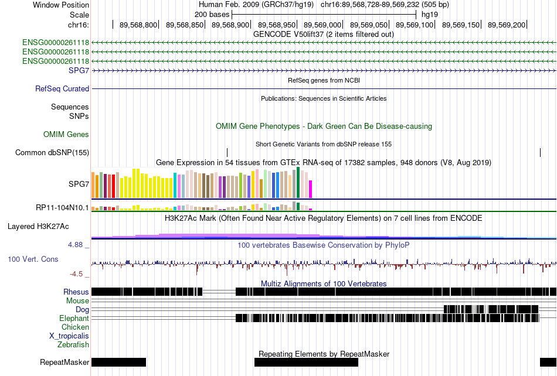Click the 100 Vert. Cons track label
Viewport: 557px width, 376px height.
pos(33,259)
